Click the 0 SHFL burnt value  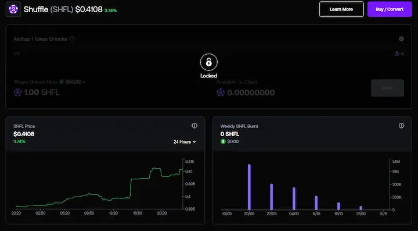coord(230,134)
